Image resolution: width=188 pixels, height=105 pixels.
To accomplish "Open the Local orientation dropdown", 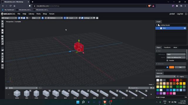I will click(x=73, y=18).
